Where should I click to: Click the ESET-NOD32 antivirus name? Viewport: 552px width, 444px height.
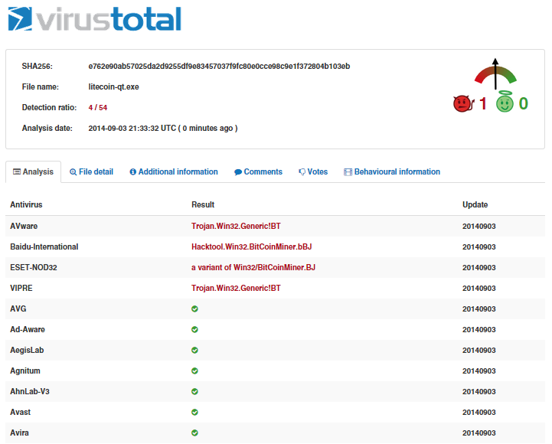tap(34, 268)
